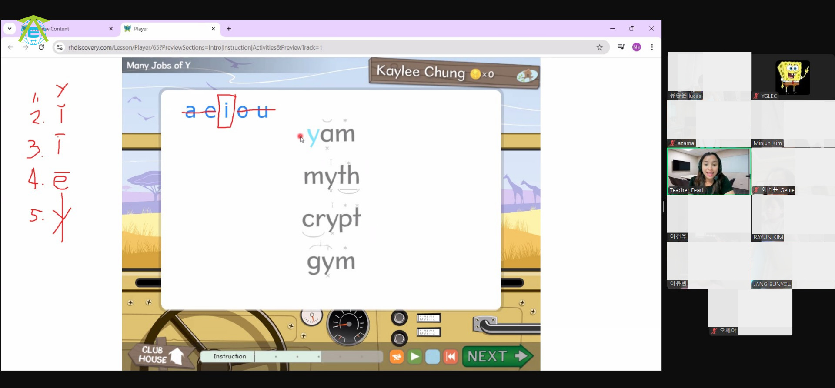Select the Genie participant tile
The height and width of the screenshot is (388, 835).
pyautogui.click(x=793, y=171)
